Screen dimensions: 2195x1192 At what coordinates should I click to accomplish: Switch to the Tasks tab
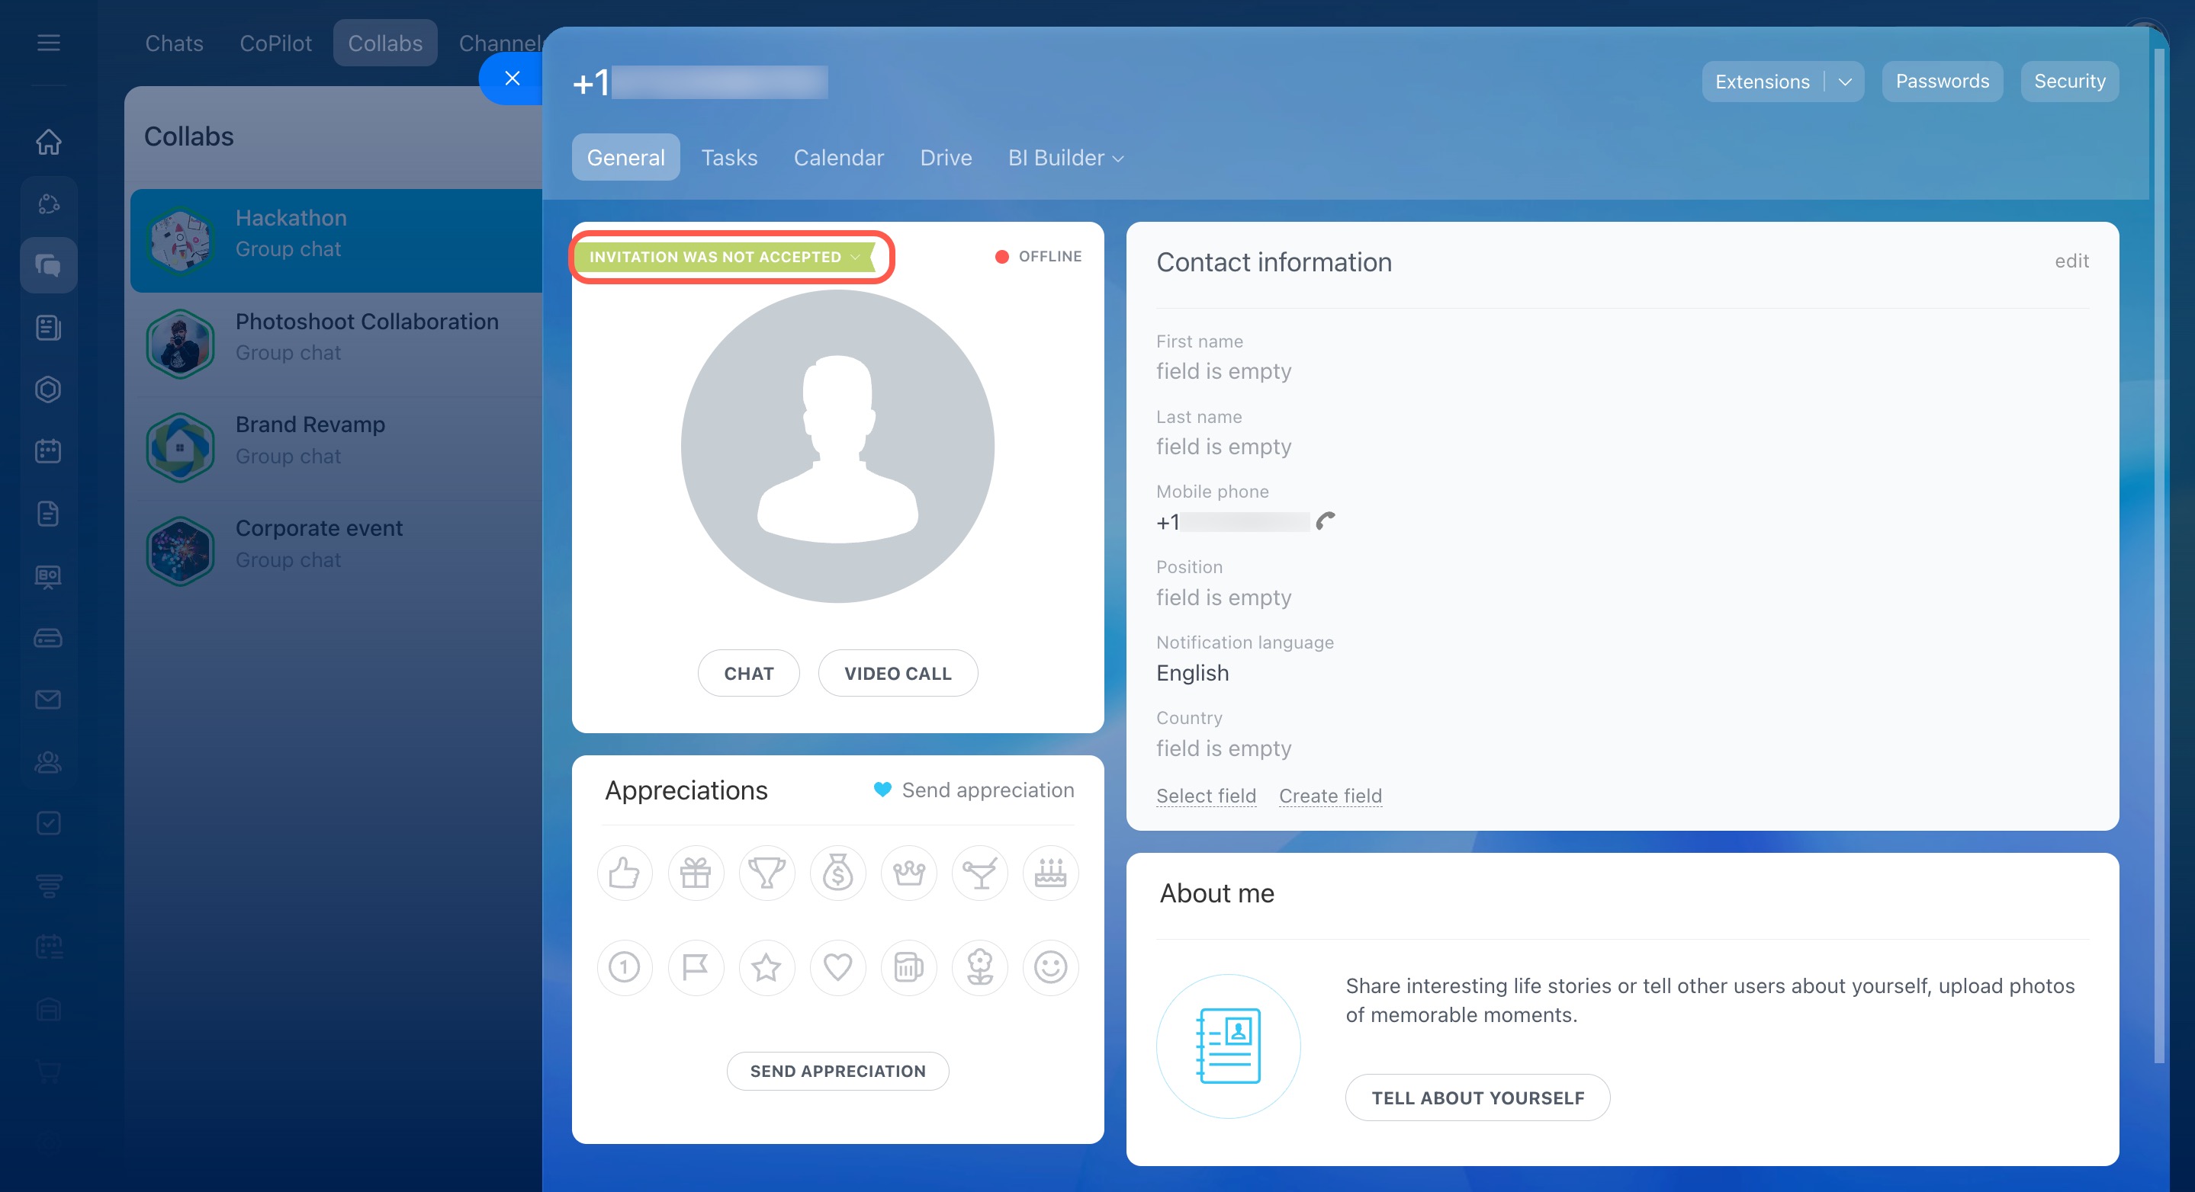pos(728,159)
